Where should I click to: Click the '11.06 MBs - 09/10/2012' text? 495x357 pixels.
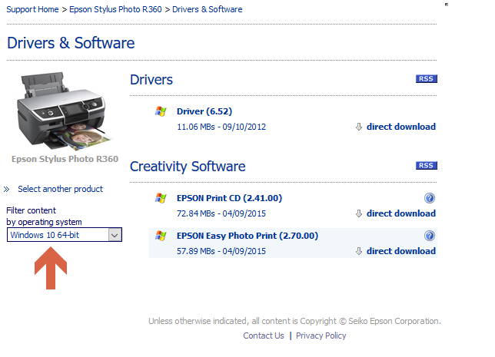point(221,127)
